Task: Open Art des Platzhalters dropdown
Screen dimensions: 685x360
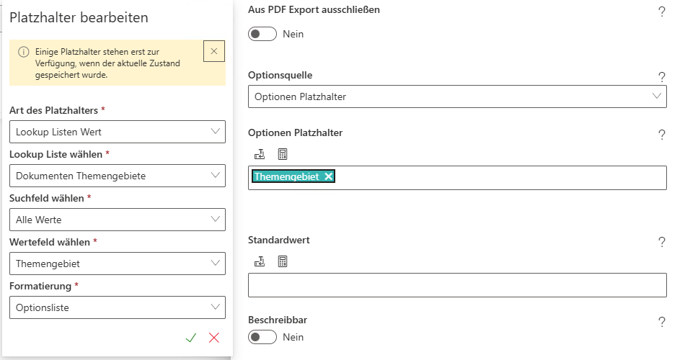Action: (x=118, y=132)
